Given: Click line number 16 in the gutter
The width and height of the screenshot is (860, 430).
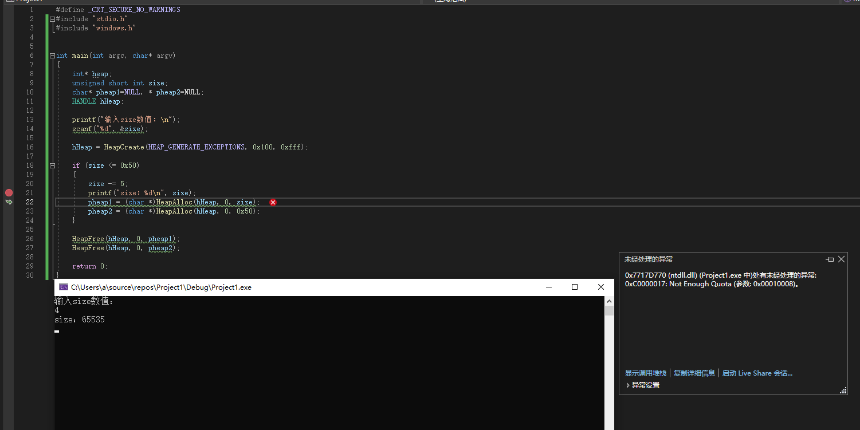Looking at the screenshot, I should [x=29, y=147].
